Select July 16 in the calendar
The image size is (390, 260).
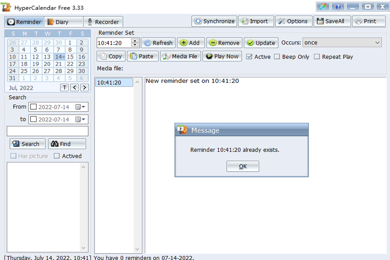82,57
